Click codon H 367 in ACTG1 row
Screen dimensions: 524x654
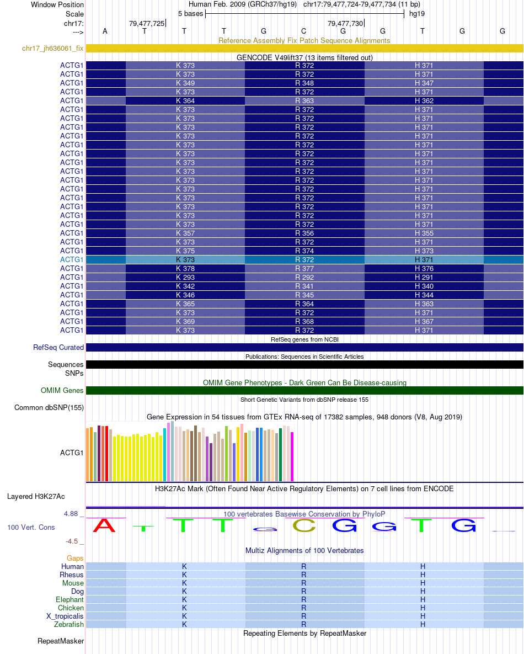point(424,322)
